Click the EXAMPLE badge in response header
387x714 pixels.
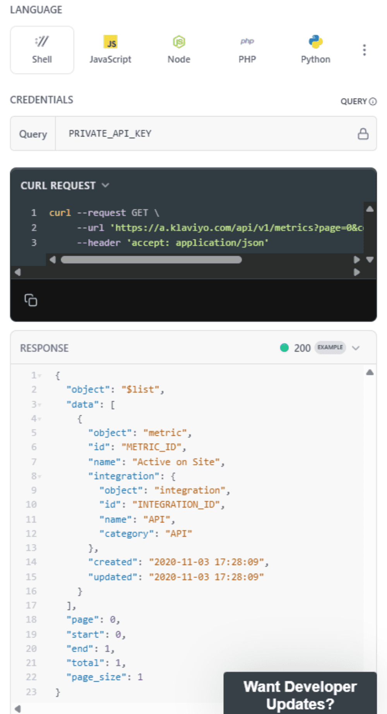(x=330, y=347)
